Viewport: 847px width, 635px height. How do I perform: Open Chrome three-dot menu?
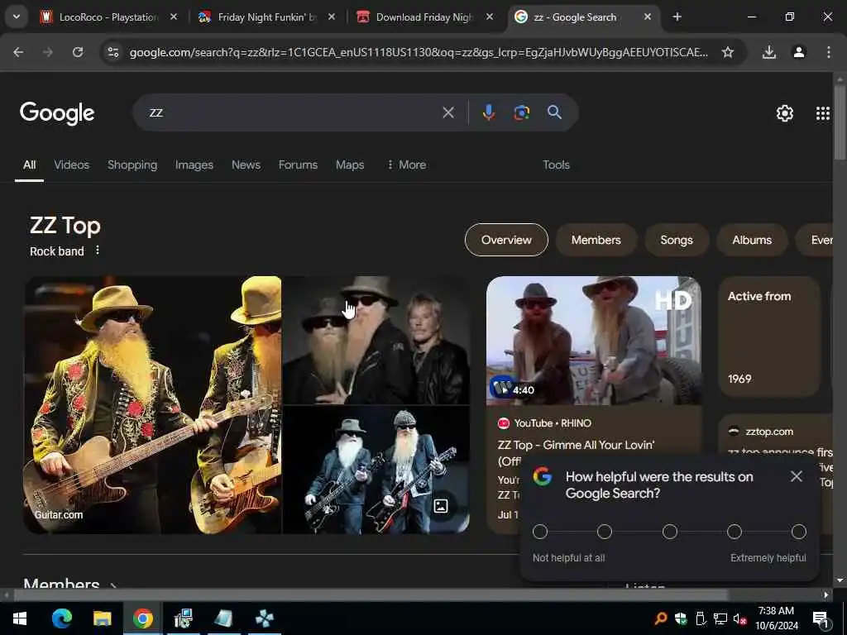pos(828,52)
